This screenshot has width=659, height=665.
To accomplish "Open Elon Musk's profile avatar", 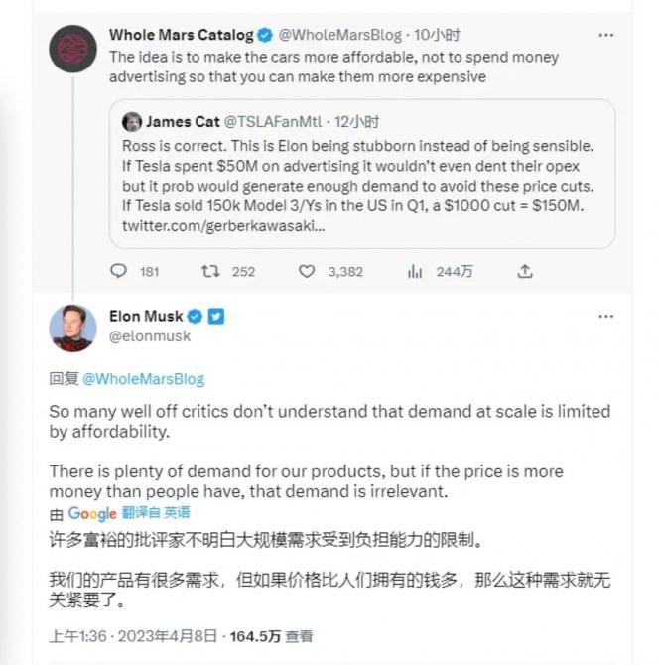I will pyautogui.click(x=73, y=329).
